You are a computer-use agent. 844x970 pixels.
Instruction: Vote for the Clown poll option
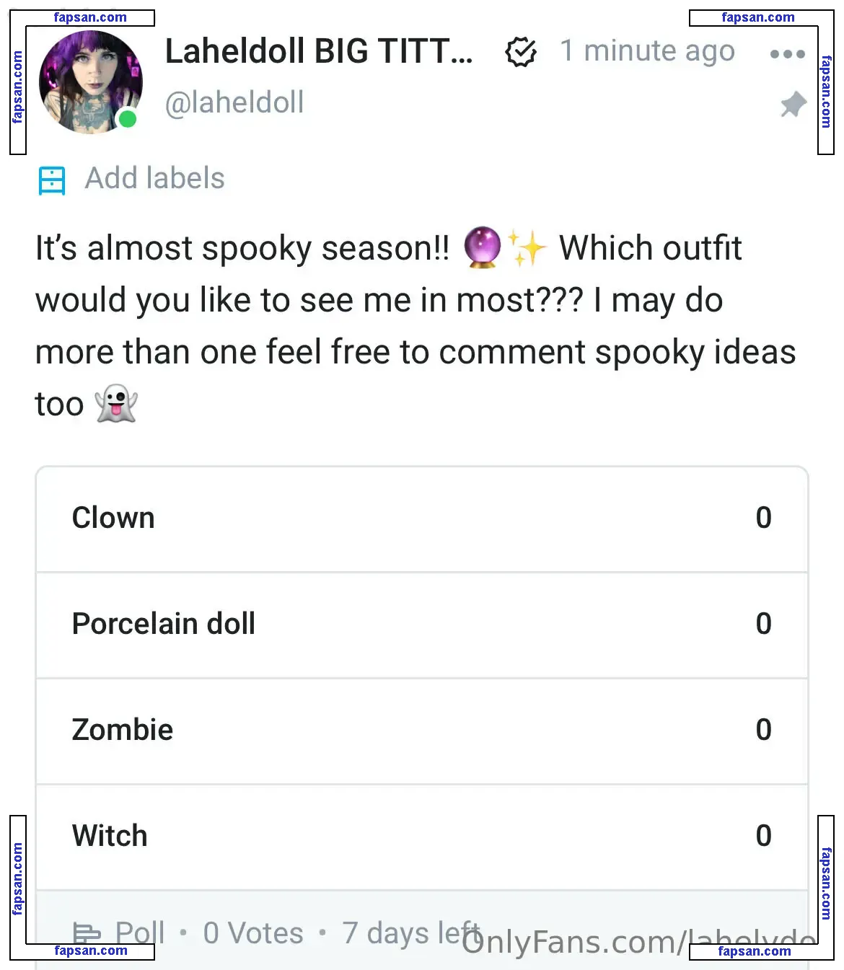click(422, 519)
